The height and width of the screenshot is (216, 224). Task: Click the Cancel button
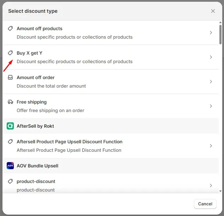point(205,204)
